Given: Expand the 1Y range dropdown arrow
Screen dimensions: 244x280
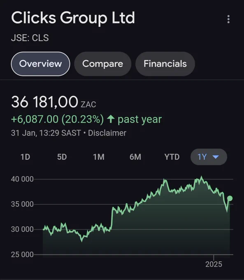Looking at the screenshot, I should [216, 157].
